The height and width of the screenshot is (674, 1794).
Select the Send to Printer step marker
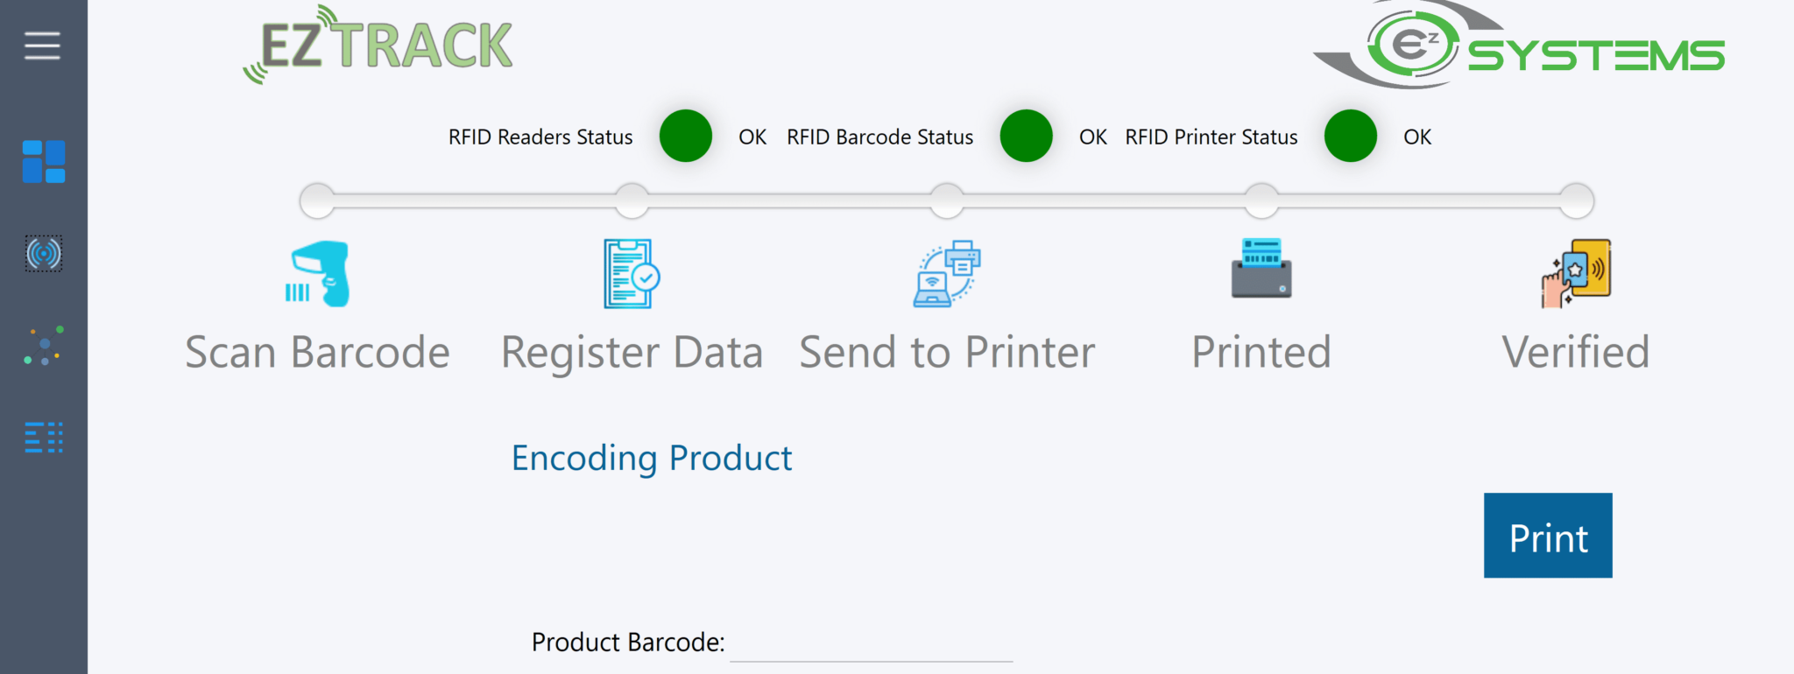coord(947,200)
